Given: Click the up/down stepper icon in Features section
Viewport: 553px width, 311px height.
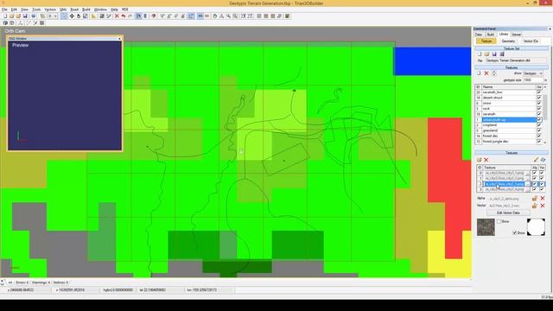Looking at the screenshot, I should point(493,73).
